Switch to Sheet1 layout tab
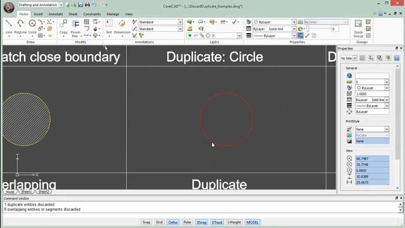Screen dimensions: 405x228 [27, 192]
